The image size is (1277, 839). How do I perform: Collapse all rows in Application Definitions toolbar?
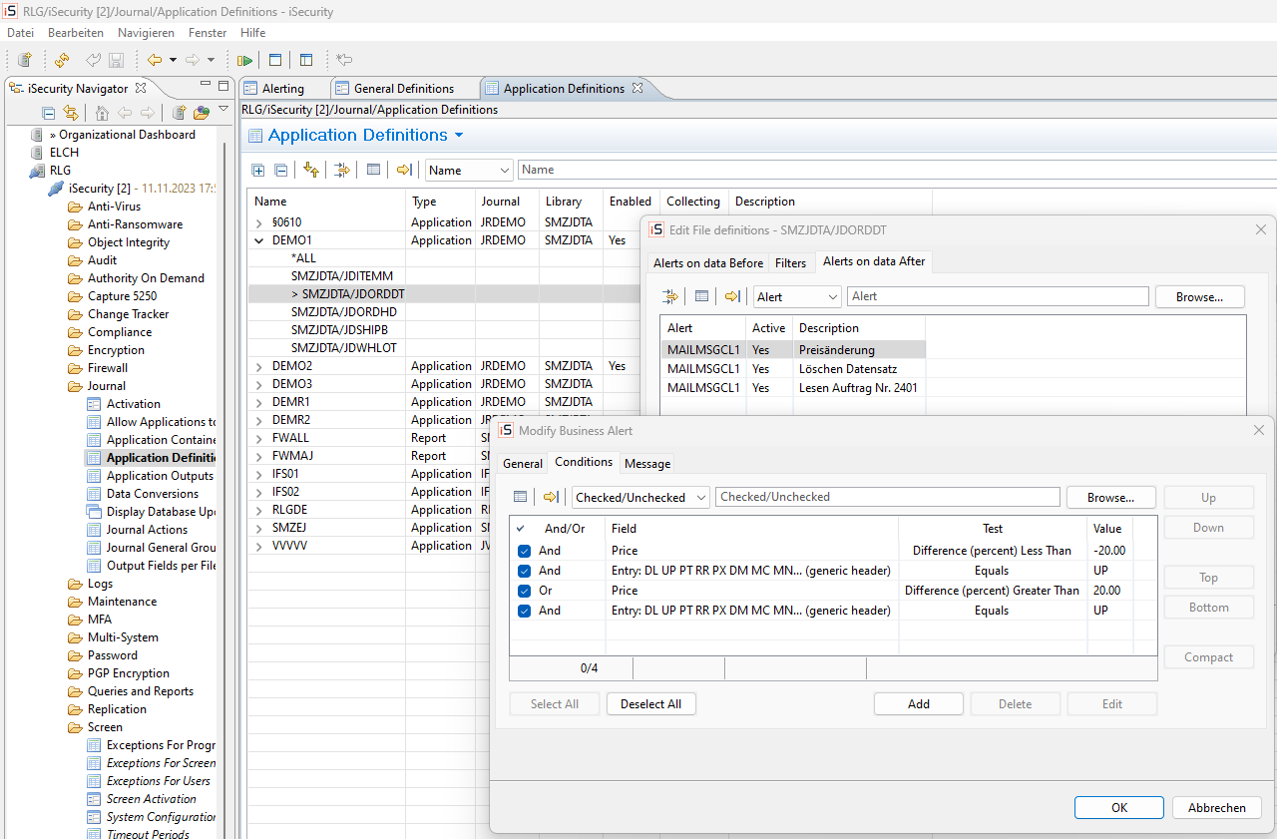[x=280, y=170]
